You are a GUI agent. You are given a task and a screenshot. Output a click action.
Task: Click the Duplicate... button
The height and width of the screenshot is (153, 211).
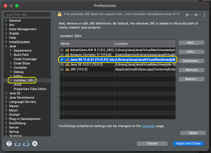192,61
